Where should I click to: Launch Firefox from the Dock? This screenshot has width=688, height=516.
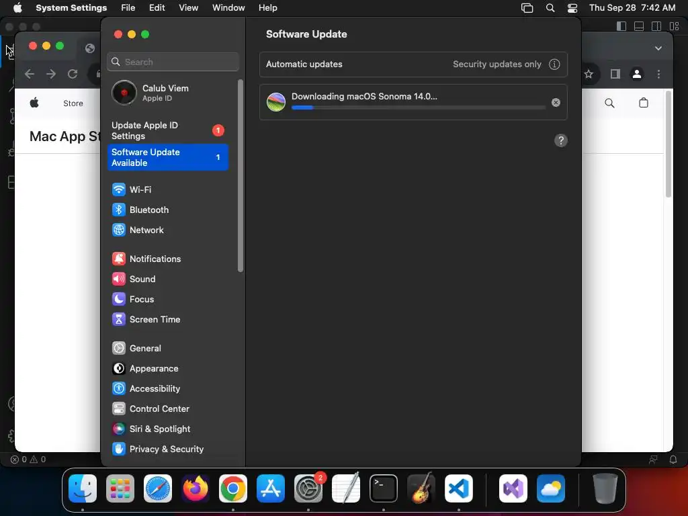coord(196,488)
